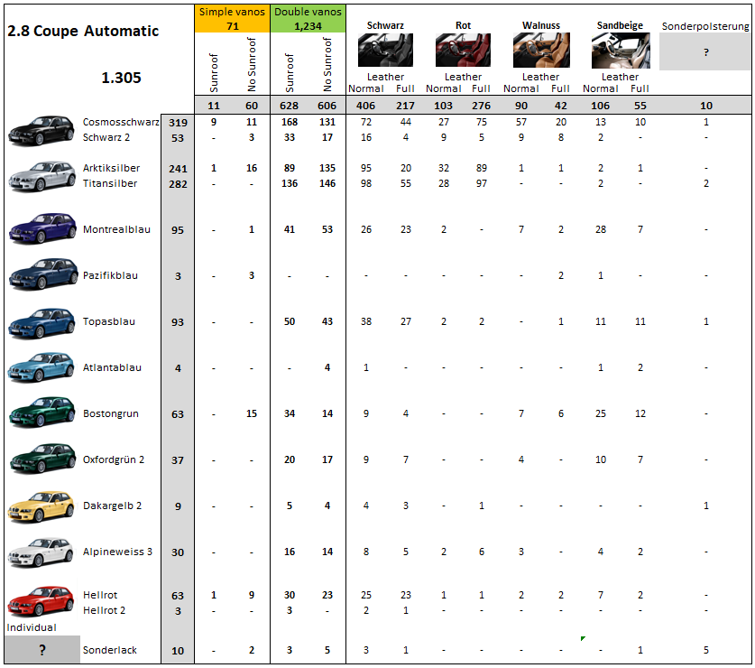
Task: Click the Montrealblau row label
Action: pyautogui.click(x=116, y=229)
